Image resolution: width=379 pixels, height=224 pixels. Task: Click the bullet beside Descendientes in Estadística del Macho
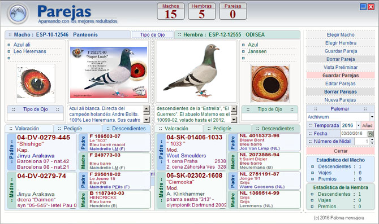[312, 166]
